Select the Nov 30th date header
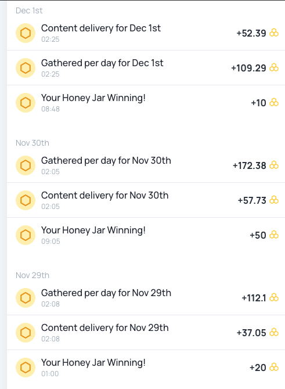The height and width of the screenshot is (389, 285). coord(33,143)
